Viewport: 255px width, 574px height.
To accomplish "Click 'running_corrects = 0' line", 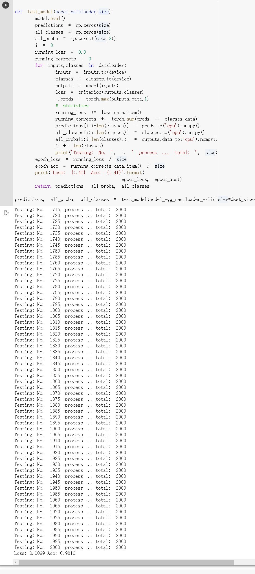I will pyautogui.click(x=63, y=59).
